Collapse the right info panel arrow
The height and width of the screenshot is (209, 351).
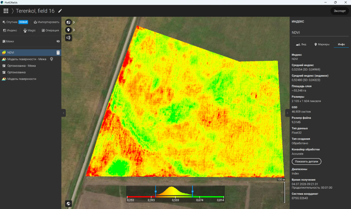(x=287, y=113)
